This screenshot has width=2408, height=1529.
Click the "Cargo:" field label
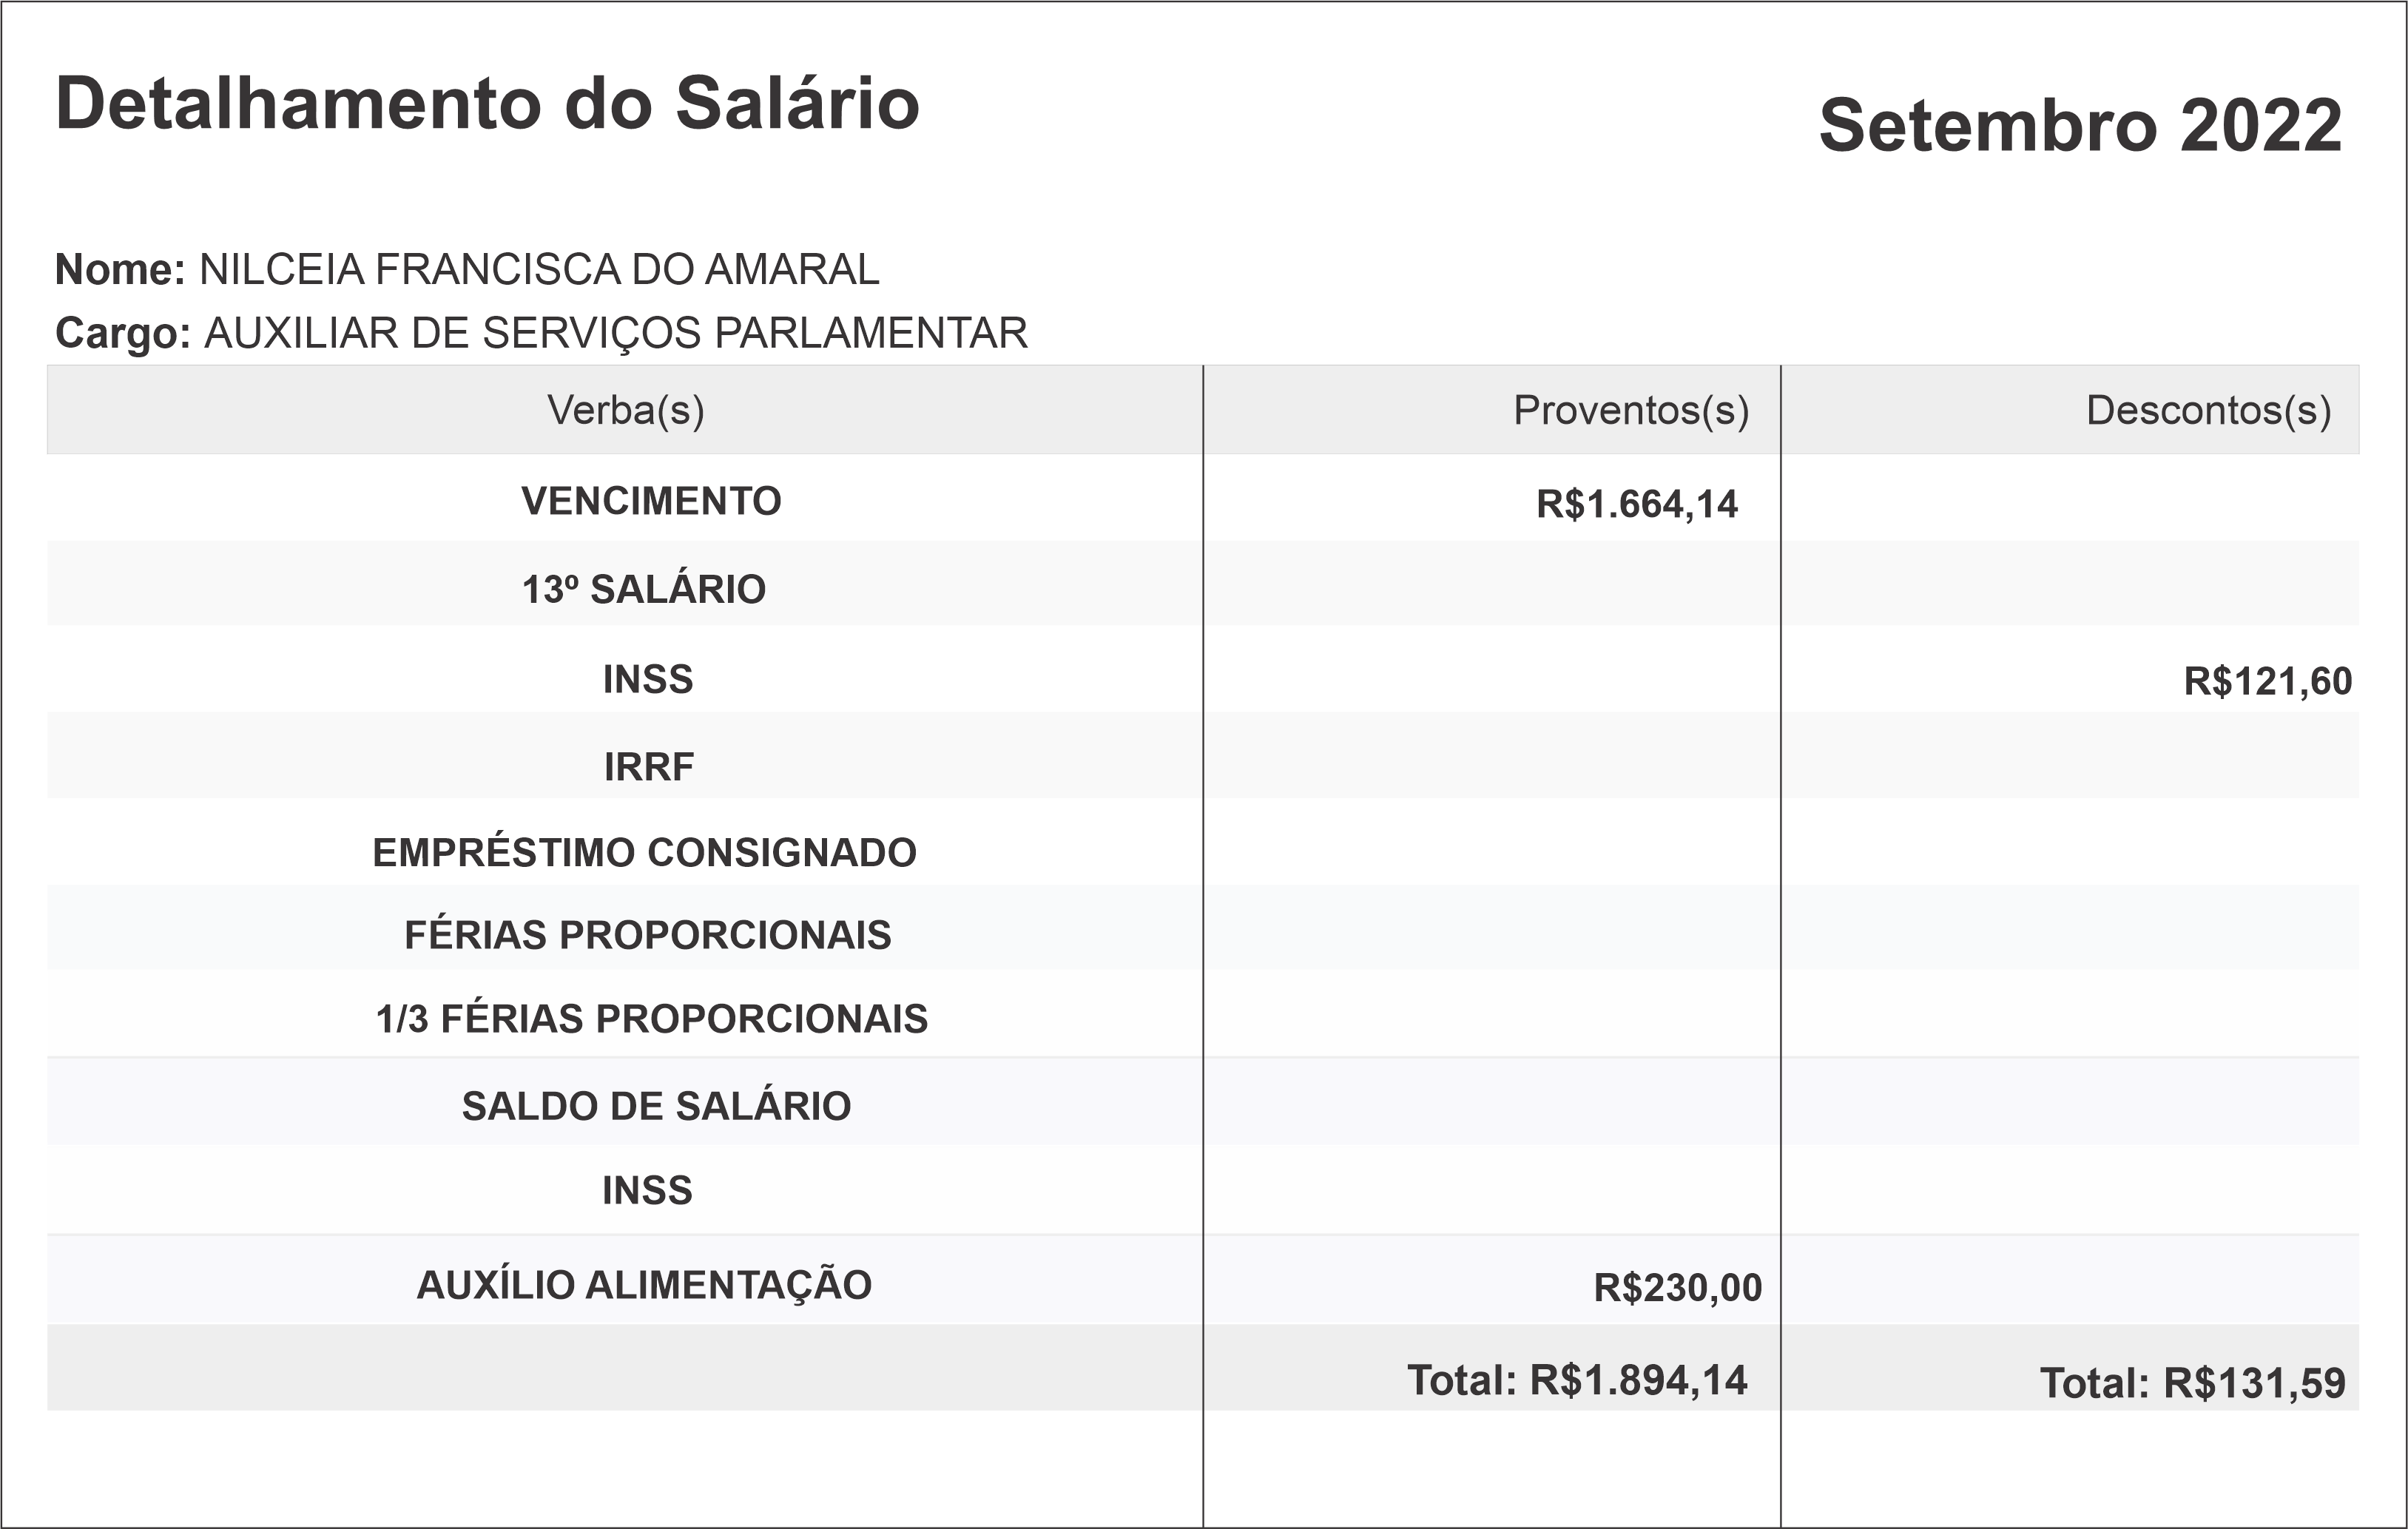click(123, 333)
